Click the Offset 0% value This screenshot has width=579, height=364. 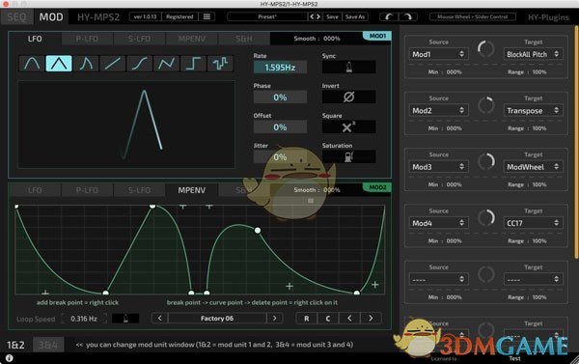pyautogui.click(x=280, y=127)
